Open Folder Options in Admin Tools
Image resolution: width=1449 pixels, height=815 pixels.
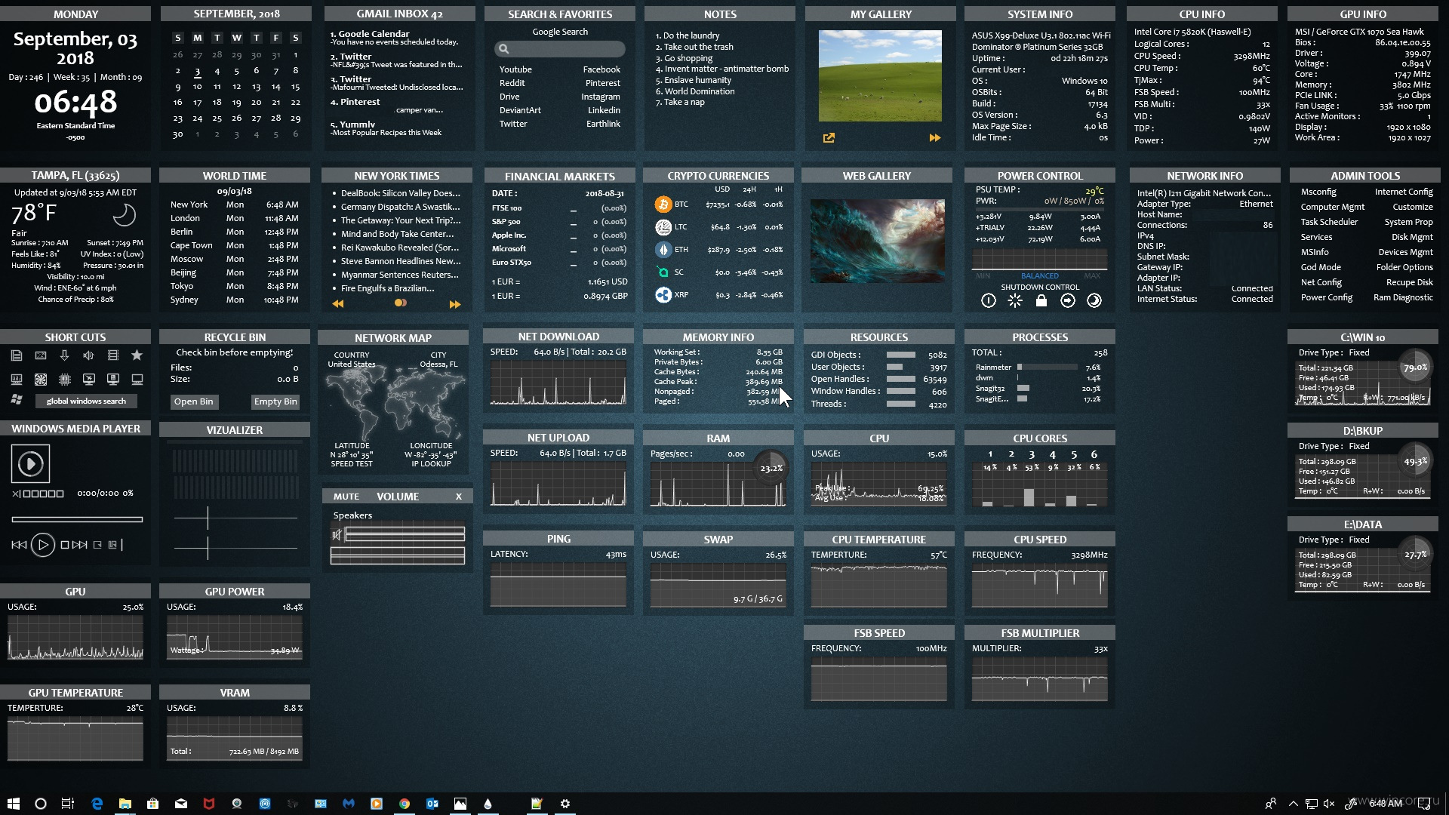[x=1404, y=267]
